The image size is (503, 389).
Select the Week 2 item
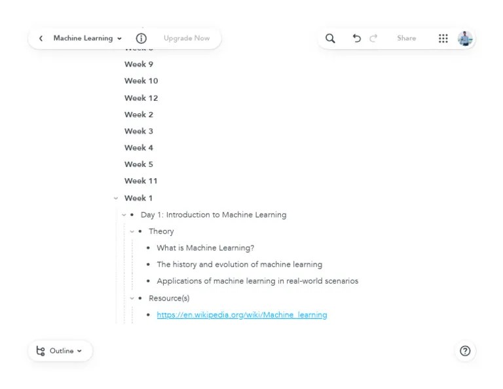(x=139, y=115)
